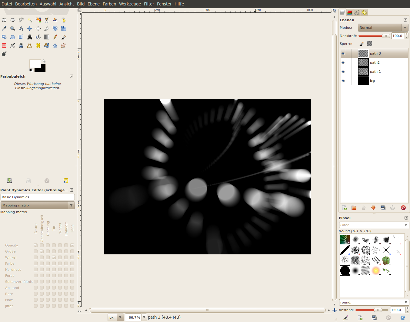Switch to the Paths tab

pos(357,12)
